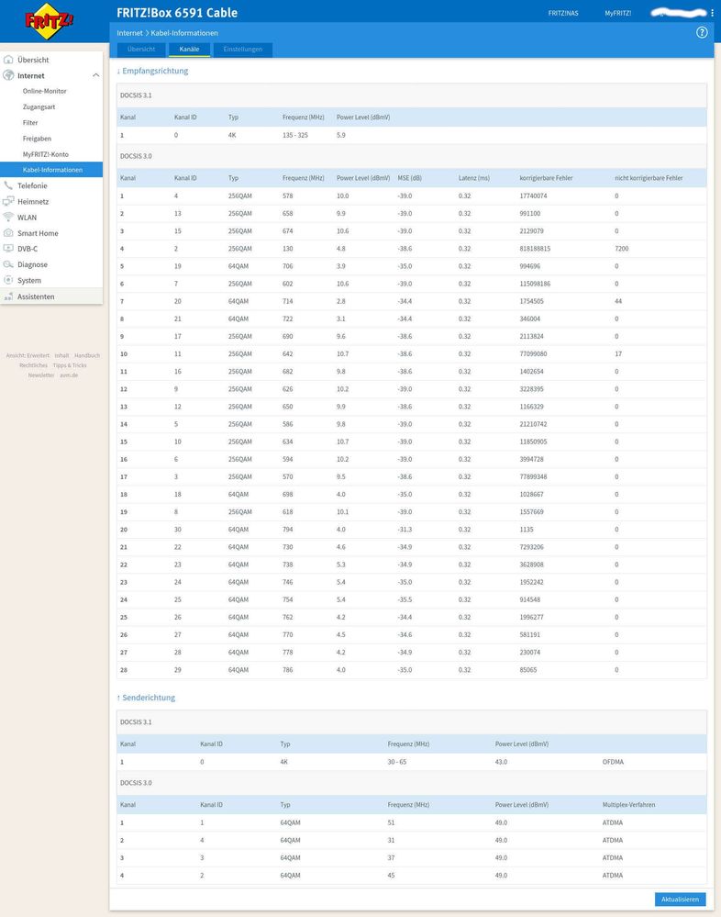Screen dimensions: 721x917
Task: Open Newsletter footer link
Action: point(41,375)
